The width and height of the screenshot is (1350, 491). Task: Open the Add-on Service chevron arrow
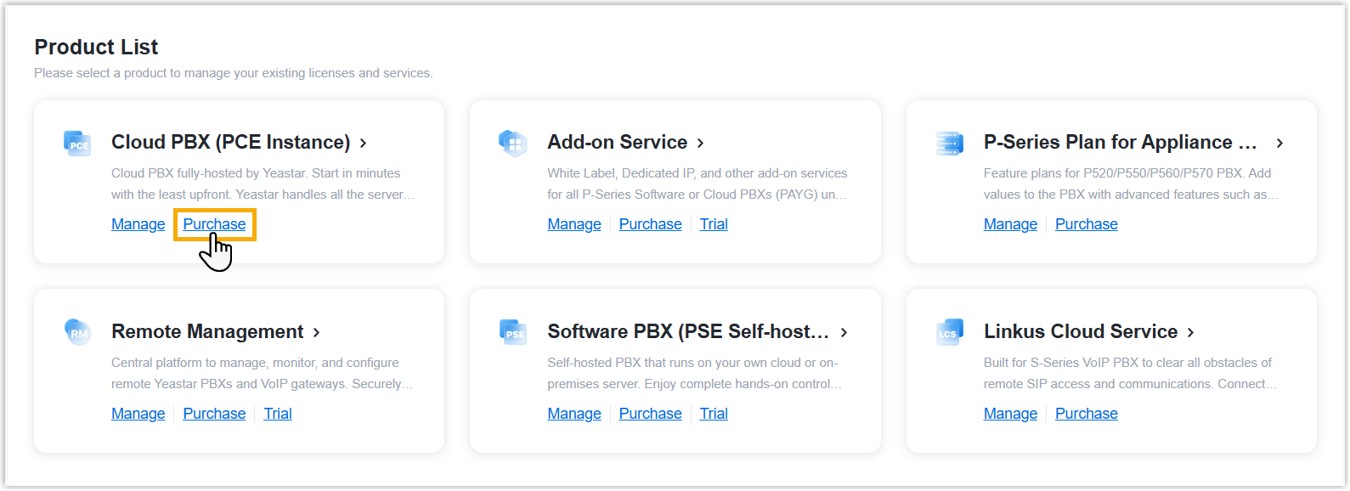point(701,143)
